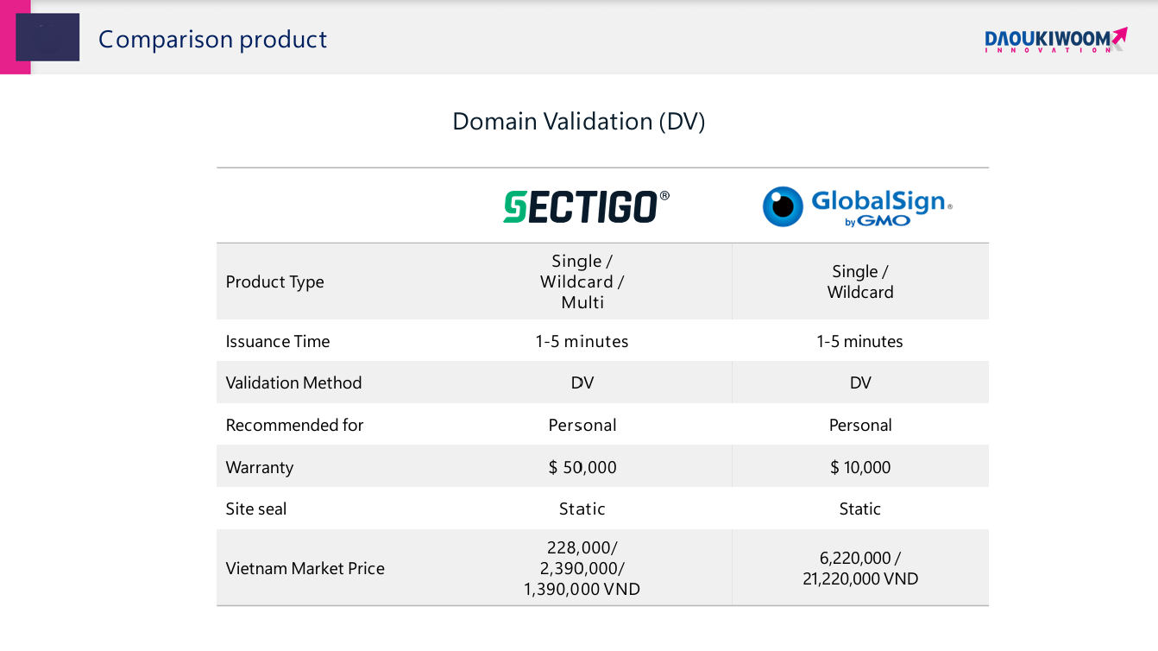Image resolution: width=1158 pixels, height=651 pixels.
Task: Click the 'Recommended for' row label
Action: pyautogui.click(x=294, y=425)
